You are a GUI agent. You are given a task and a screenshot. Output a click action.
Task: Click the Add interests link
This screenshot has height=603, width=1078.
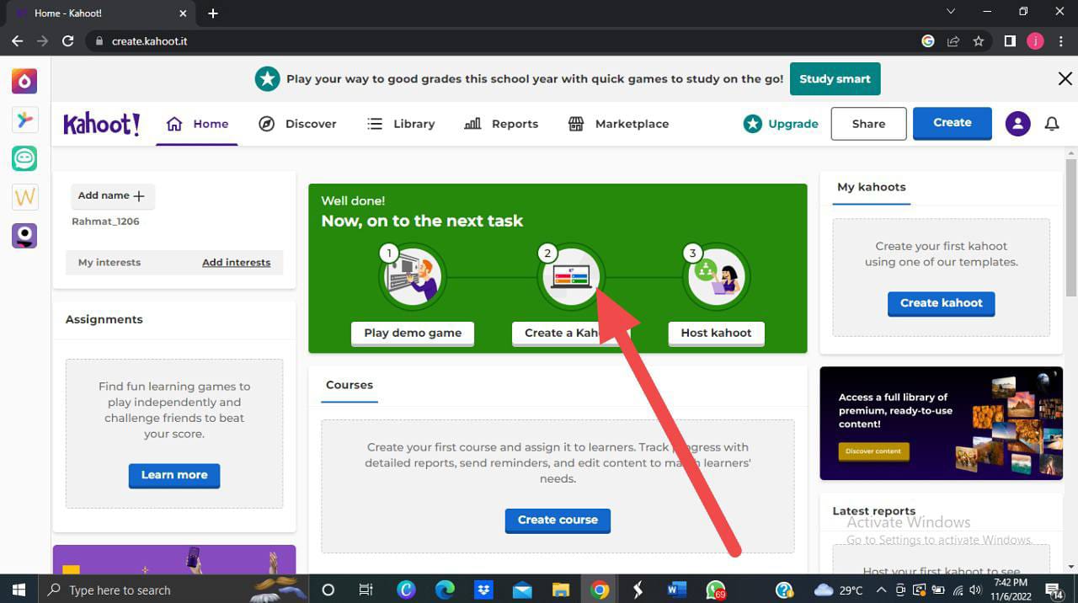[x=237, y=263]
